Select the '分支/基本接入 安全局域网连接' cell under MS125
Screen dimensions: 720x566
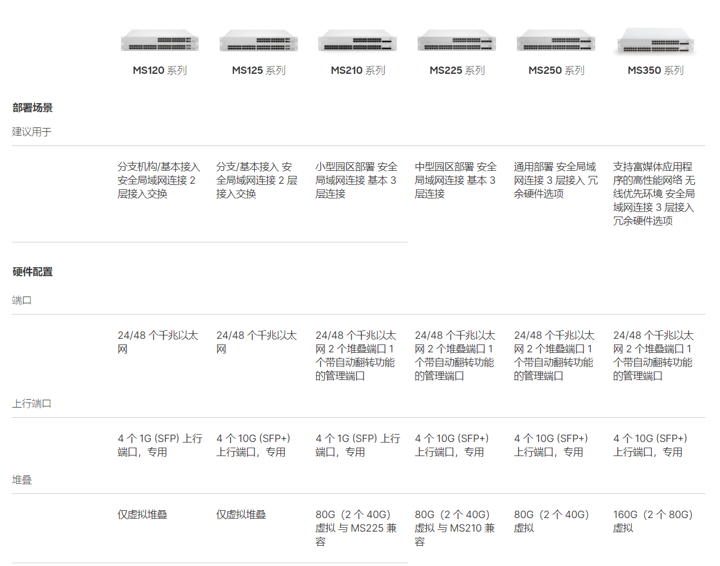257,180
